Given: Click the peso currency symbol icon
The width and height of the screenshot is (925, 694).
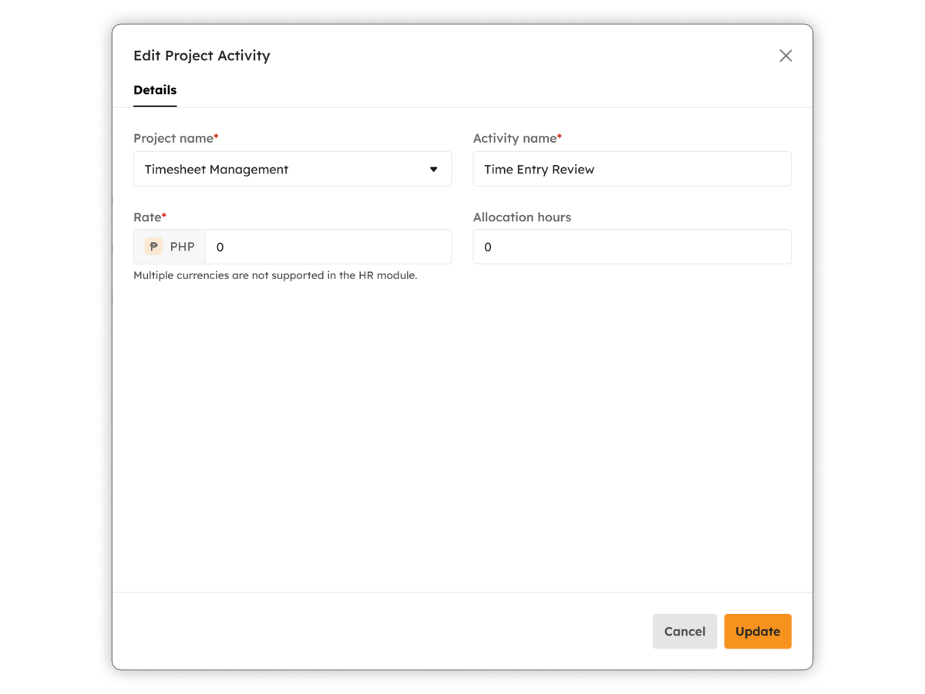Looking at the screenshot, I should pyautogui.click(x=154, y=247).
